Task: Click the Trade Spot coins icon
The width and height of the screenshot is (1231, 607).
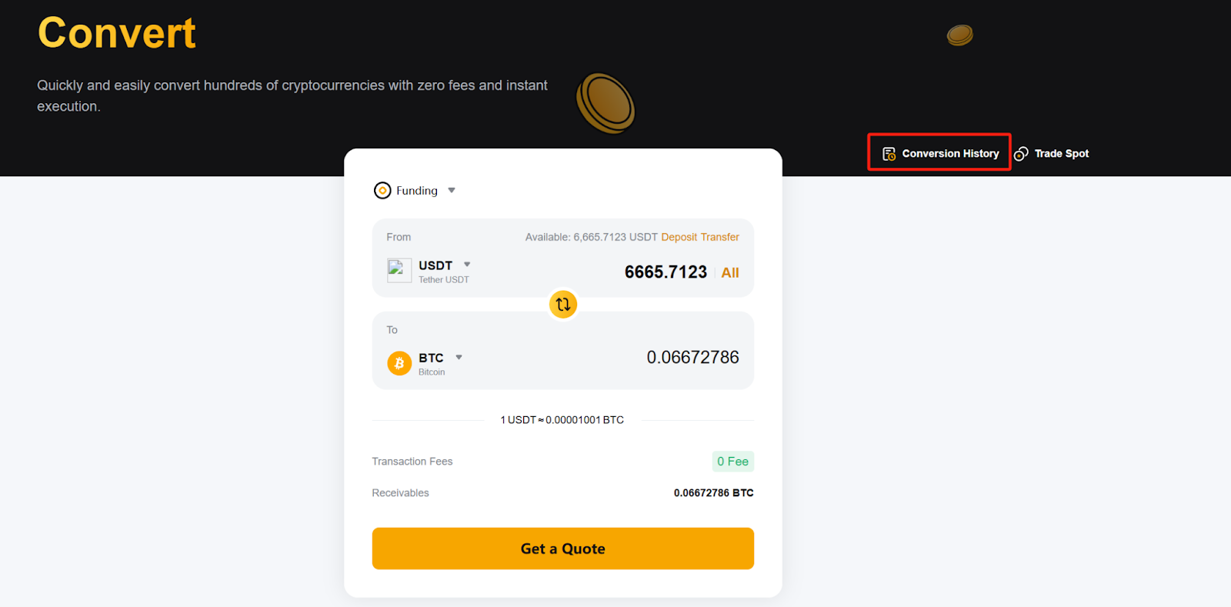Action: (x=1021, y=154)
